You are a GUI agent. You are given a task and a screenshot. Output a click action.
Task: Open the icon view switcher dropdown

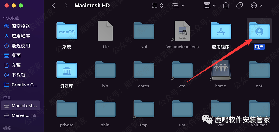pyautogui.click(x=157, y=6)
